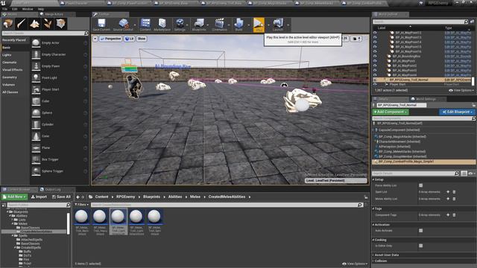The image size is (477, 268).
Task: Open the Help menu
Action: (x=41, y=9)
